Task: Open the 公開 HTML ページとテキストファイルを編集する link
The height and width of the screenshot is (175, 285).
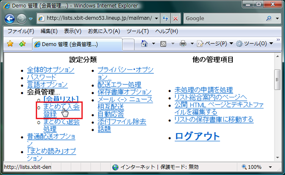Action: pos(219,108)
